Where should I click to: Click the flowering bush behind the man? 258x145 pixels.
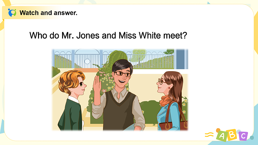pos(105,79)
